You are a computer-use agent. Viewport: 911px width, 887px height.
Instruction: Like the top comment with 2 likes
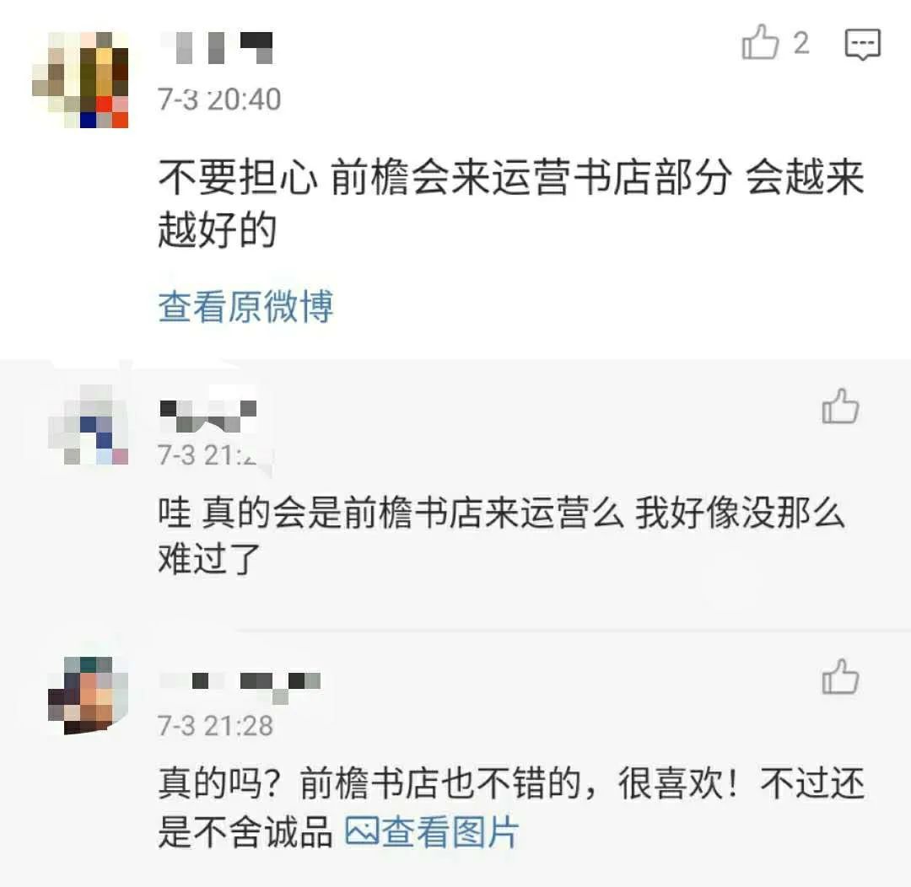tap(760, 42)
